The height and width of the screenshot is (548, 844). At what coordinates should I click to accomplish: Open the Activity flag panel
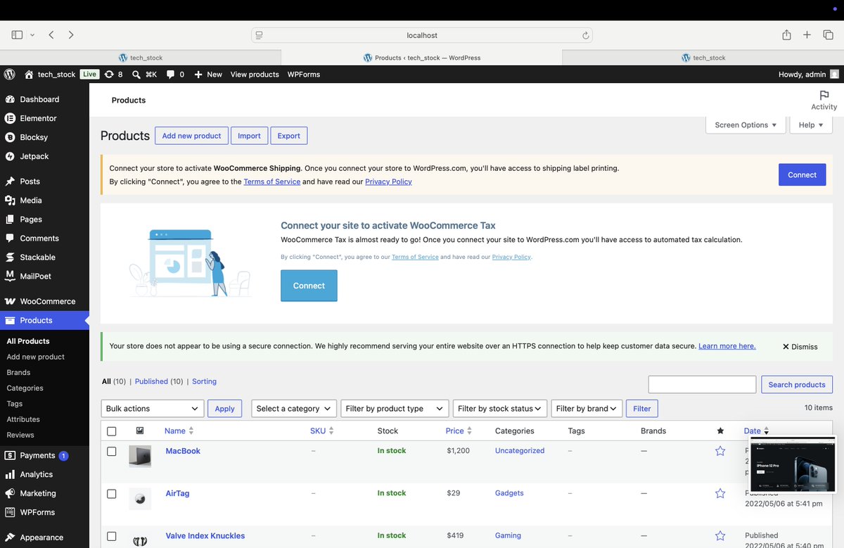coord(824,100)
